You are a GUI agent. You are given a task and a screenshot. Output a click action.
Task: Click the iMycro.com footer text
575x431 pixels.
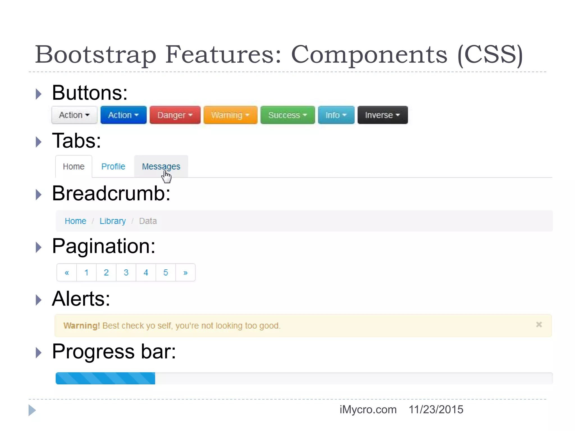[368, 410]
